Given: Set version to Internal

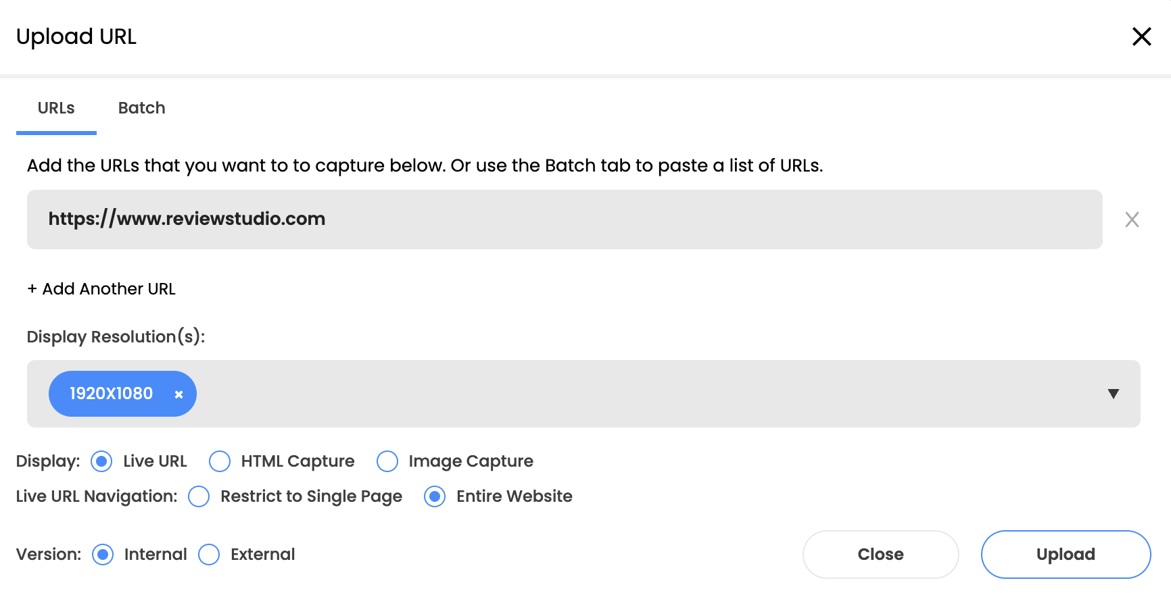Looking at the screenshot, I should [103, 555].
